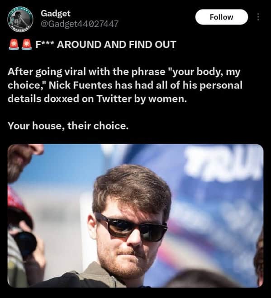Click the first red siren emoji

click(x=14, y=45)
